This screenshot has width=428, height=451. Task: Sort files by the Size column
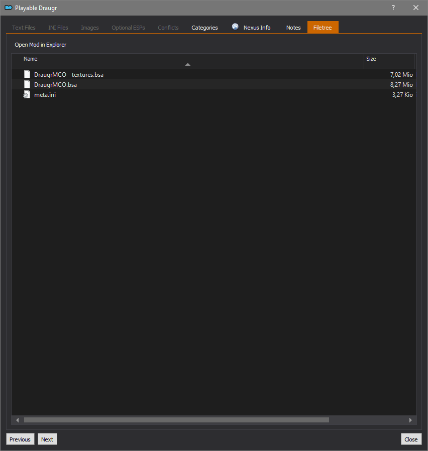click(x=389, y=61)
